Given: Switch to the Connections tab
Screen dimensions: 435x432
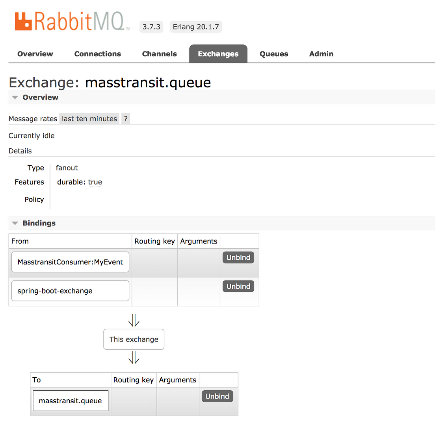Looking at the screenshot, I should tap(97, 54).
